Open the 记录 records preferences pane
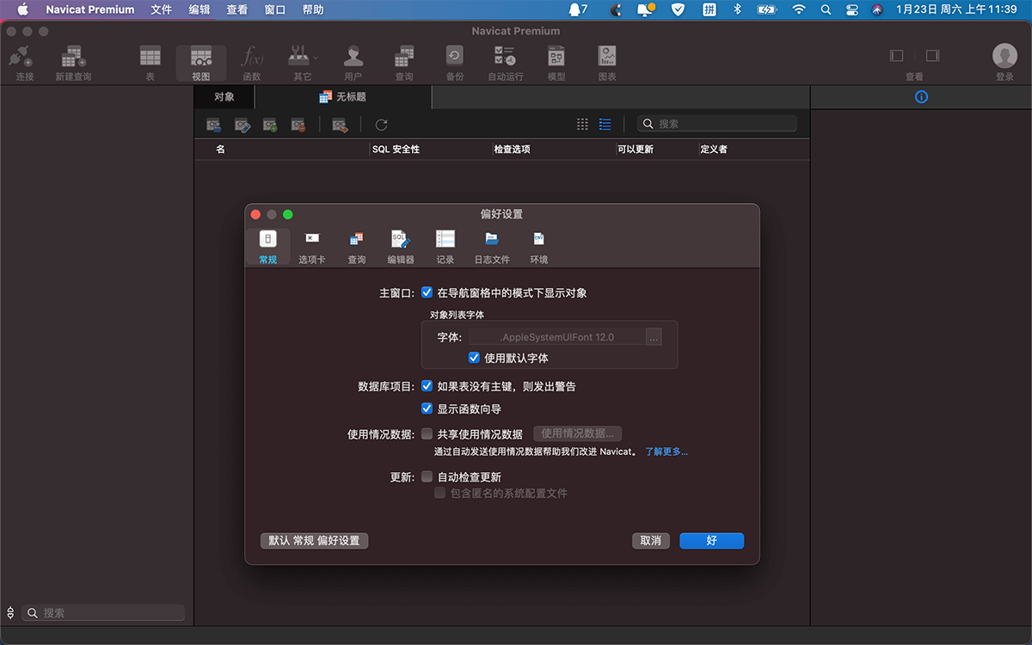Screen dimensions: 1032x645 pyautogui.click(x=445, y=246)
